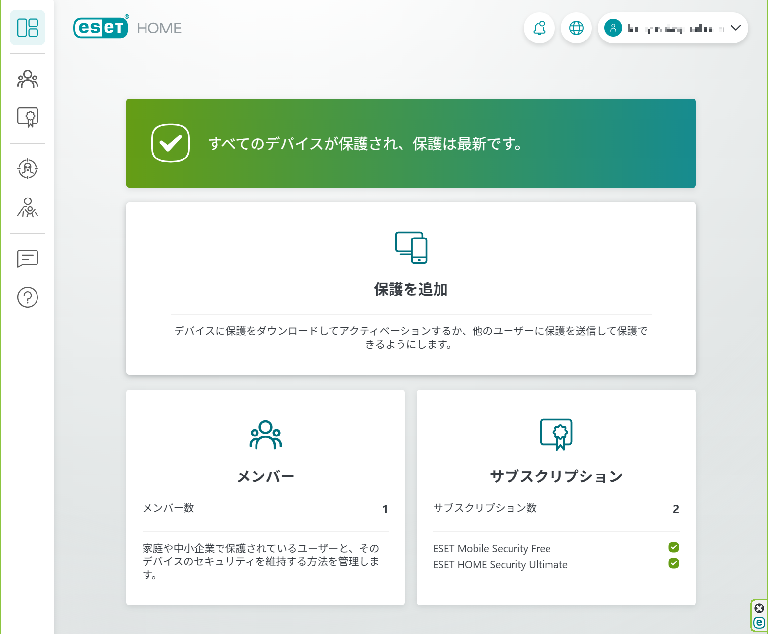This screenshot has width=768, height=634.
Task: Expand the user account dropdown chevron
Action: (736, 28)
